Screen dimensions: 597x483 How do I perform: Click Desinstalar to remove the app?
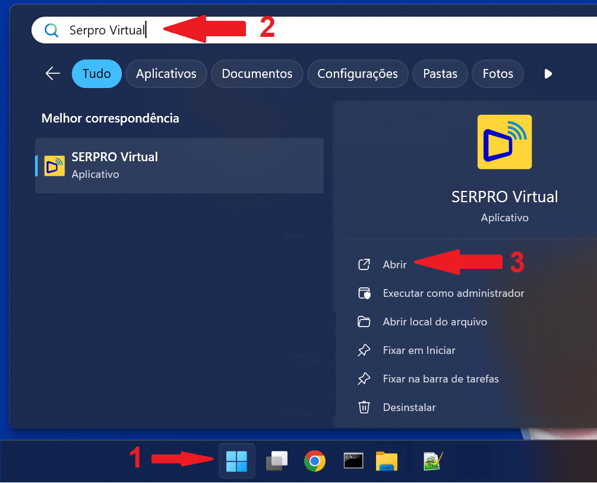pyautogui.click(x=409, y=407)
